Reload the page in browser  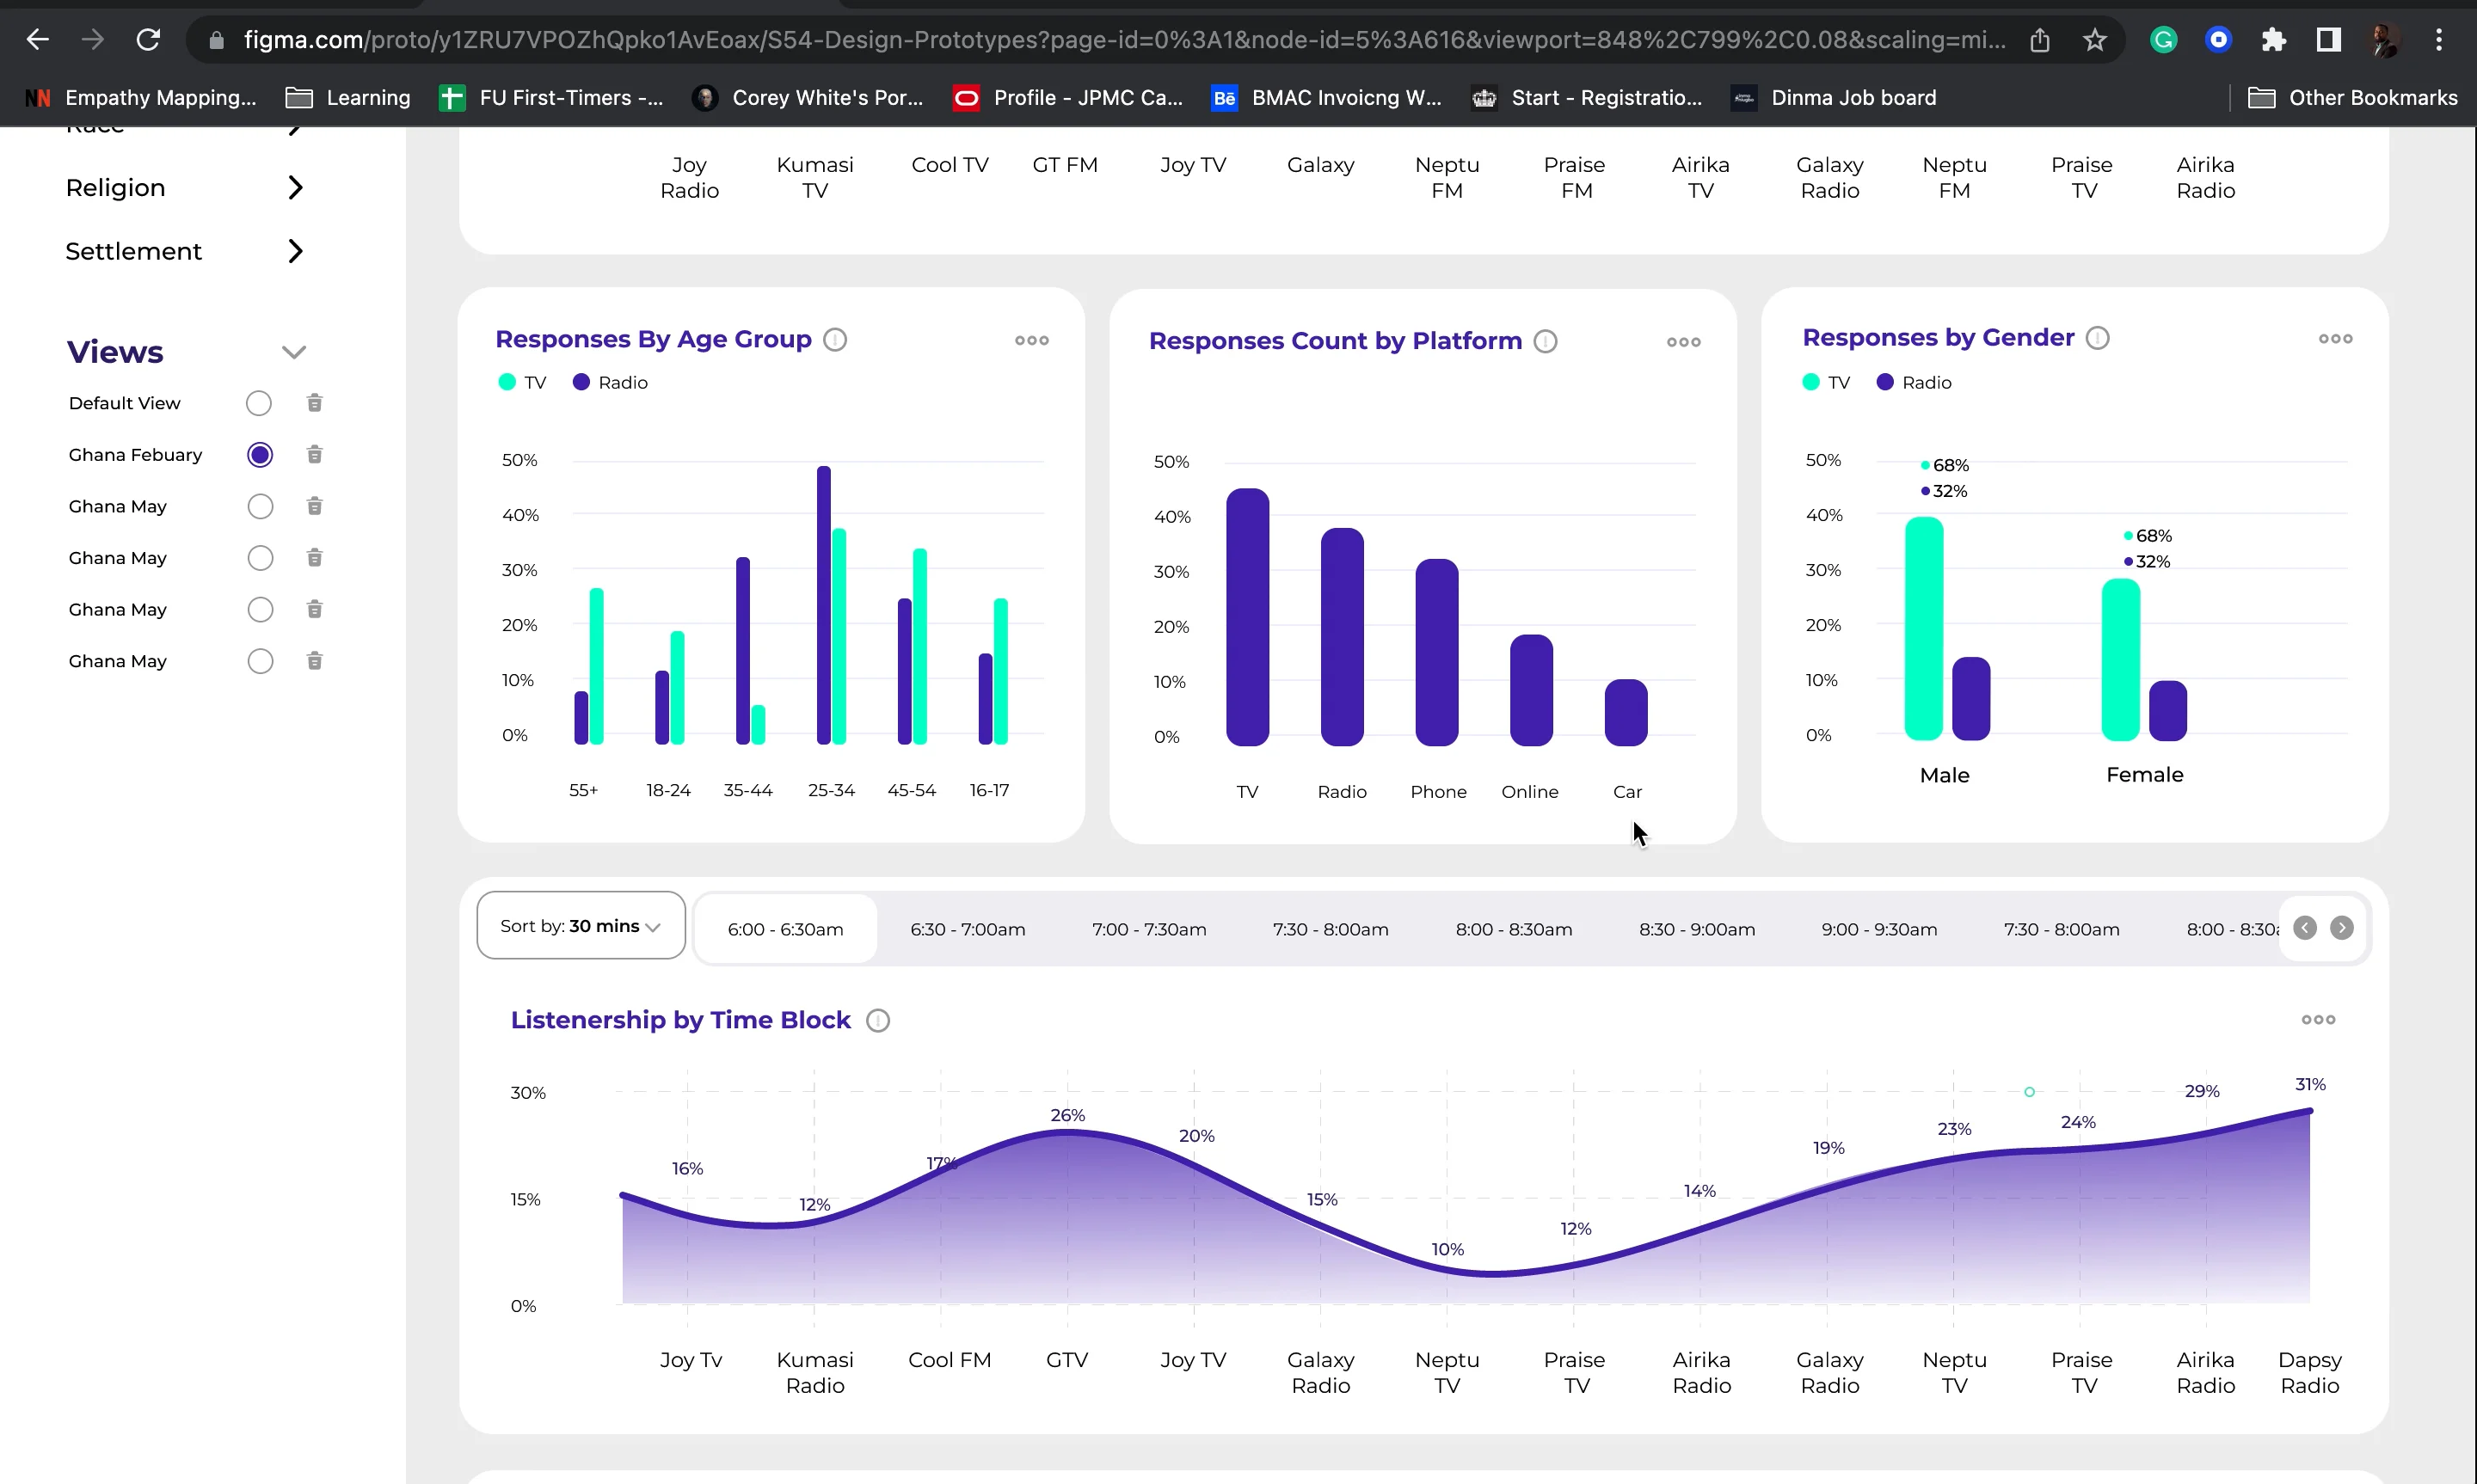point(148,40)
